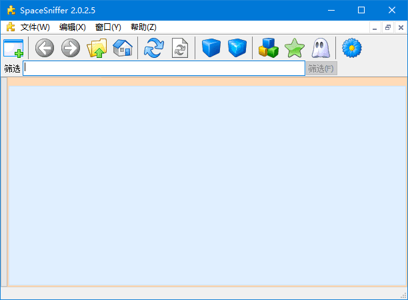
Task: Open the 文件(W) menu
Action: (35, 27)
